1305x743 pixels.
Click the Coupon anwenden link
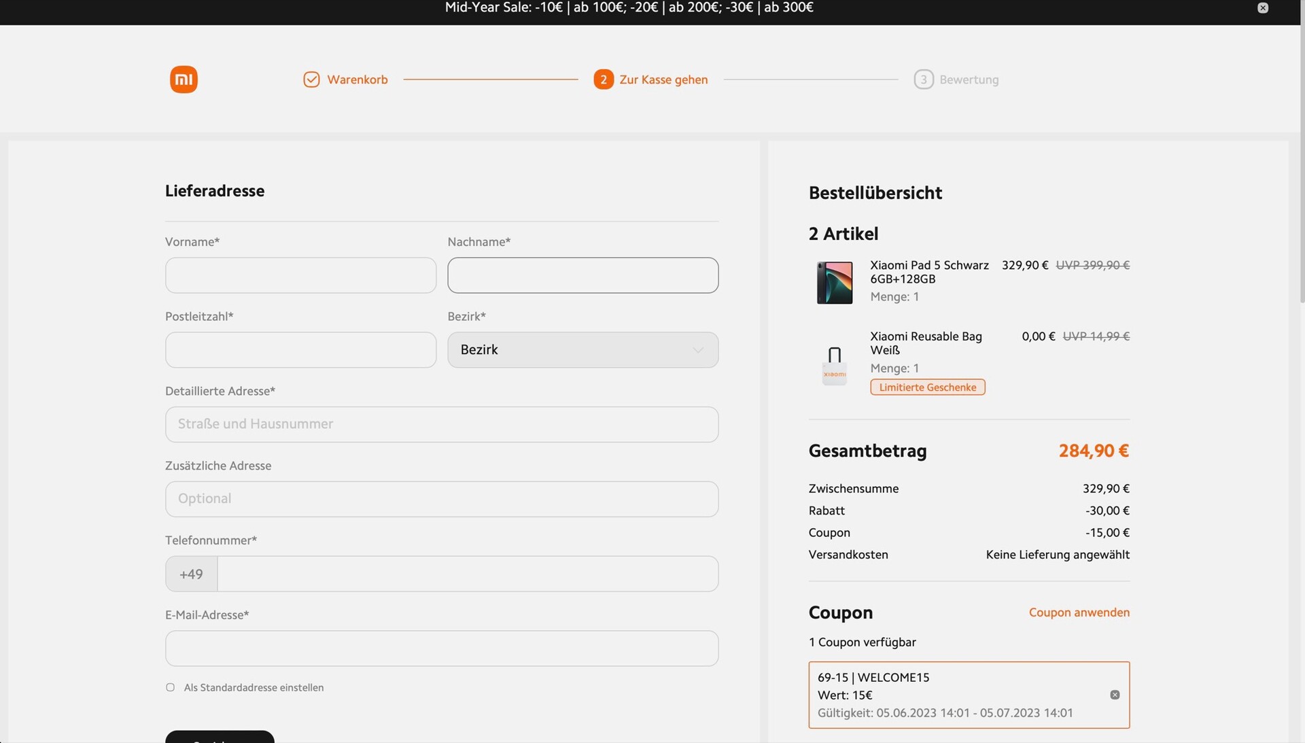pos(1079,612)
